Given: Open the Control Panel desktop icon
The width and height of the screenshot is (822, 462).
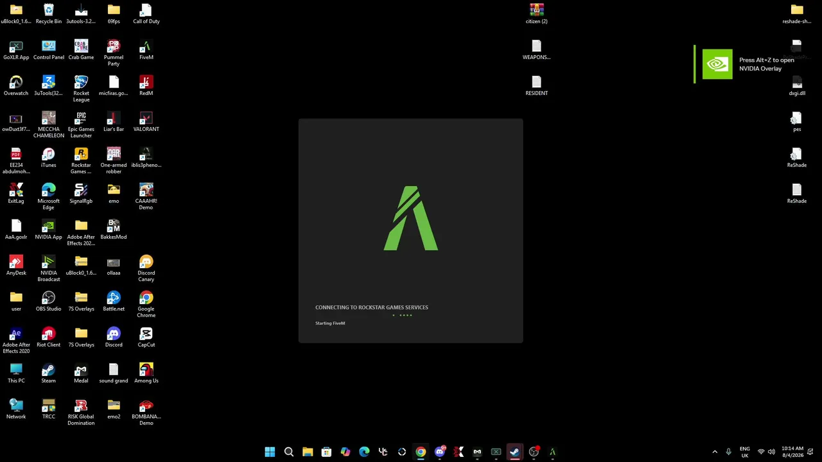Looking at the screenshot, I should click(x=49, y=49).
